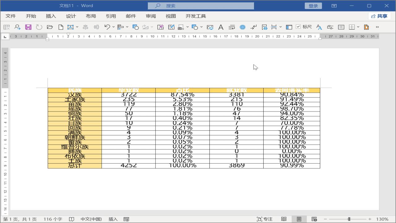Switch to the 邮件 Mailings tab
Screen dimensions: 396x223
131,16
